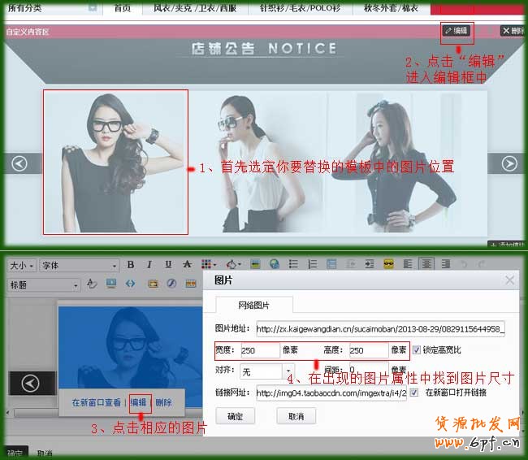This screenshot has height=460, width=528.
Task: Click 取消 in the 图片 dialog
Action: tap(296, 416)
